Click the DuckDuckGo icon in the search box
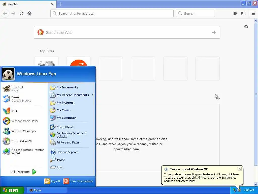 pos(41,32)
